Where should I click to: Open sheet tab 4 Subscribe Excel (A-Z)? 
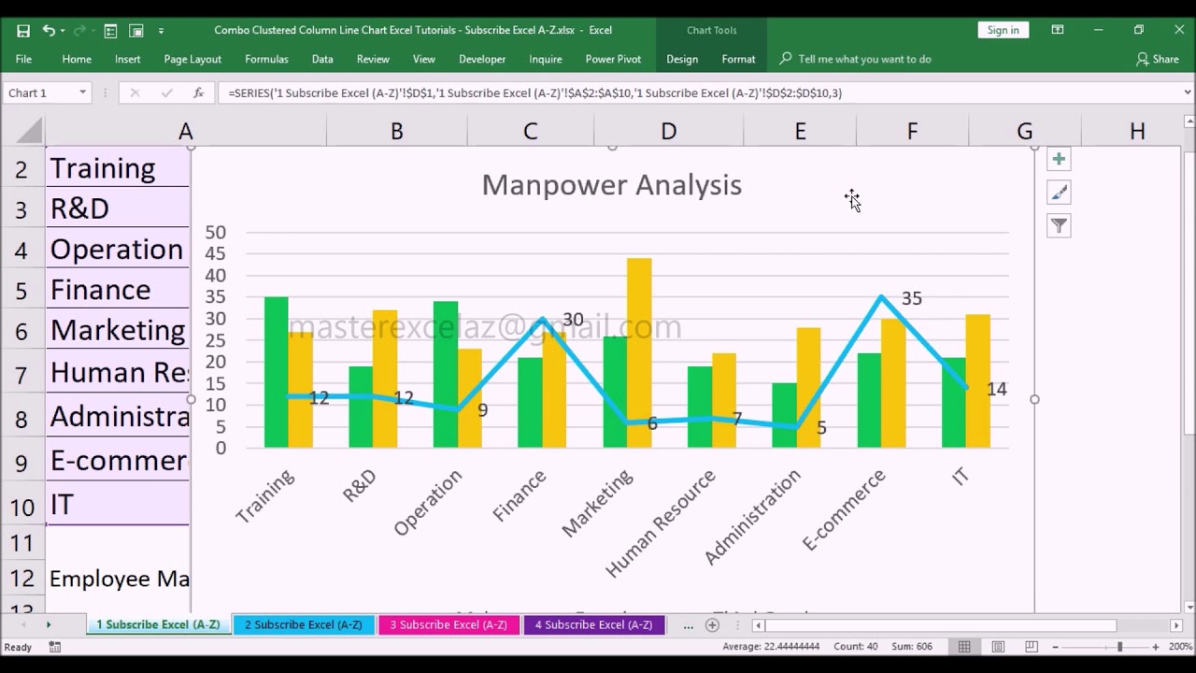coord(594,624)
